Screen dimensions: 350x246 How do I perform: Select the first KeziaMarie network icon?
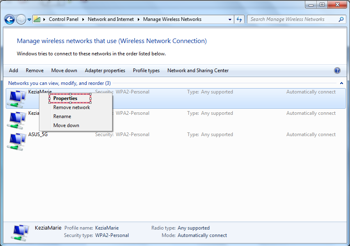point(16,99)
